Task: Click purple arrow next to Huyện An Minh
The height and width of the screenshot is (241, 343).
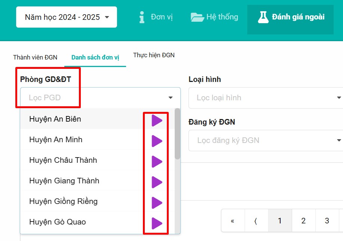Action: click(157, 141)
